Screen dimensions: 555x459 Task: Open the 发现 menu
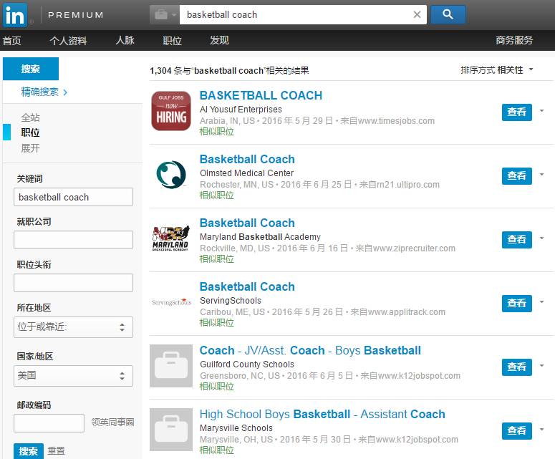pyautogui.click(x=219, y=40)
